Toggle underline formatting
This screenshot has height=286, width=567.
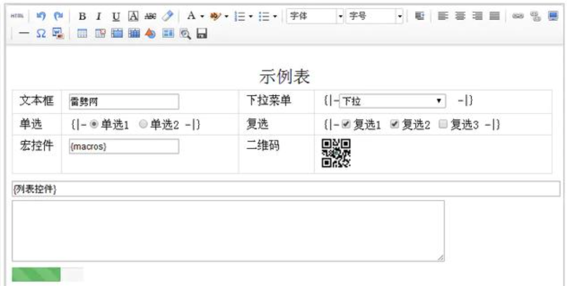click(115, 16)
